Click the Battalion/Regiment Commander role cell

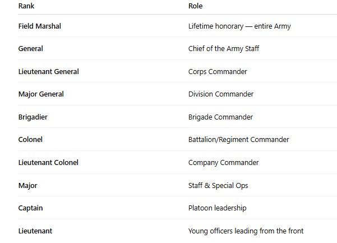pos(239,140)
